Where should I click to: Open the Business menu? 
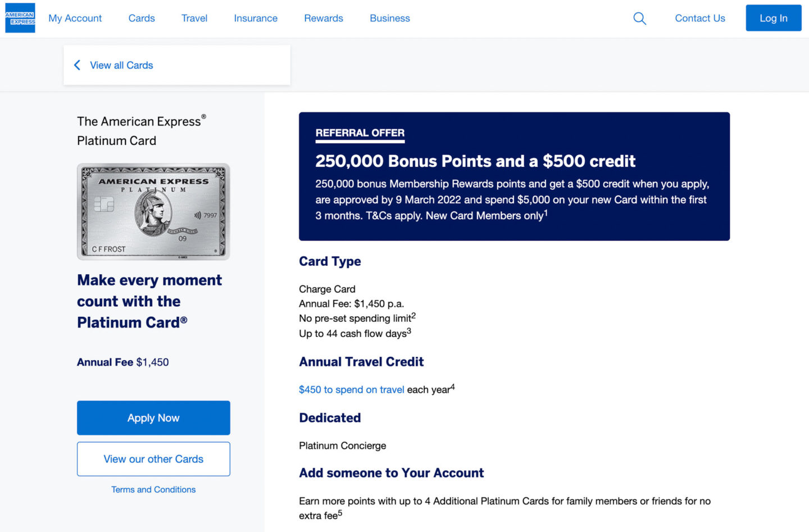(x=390, y=19)
